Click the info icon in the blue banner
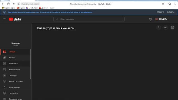The image size is (178, 100). point(4,12)
